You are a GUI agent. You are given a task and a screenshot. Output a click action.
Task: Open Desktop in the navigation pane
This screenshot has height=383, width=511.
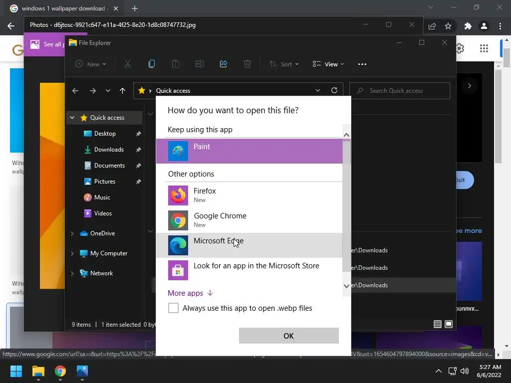[x=104, y=134]
